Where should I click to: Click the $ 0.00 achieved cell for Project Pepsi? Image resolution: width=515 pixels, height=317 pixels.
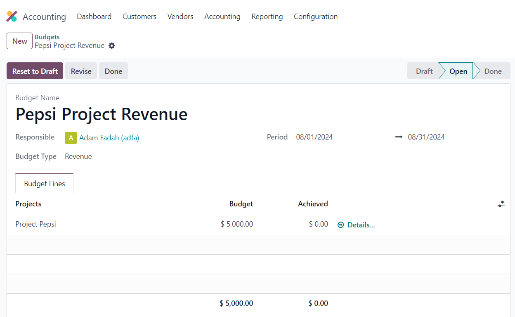point(319,224)
